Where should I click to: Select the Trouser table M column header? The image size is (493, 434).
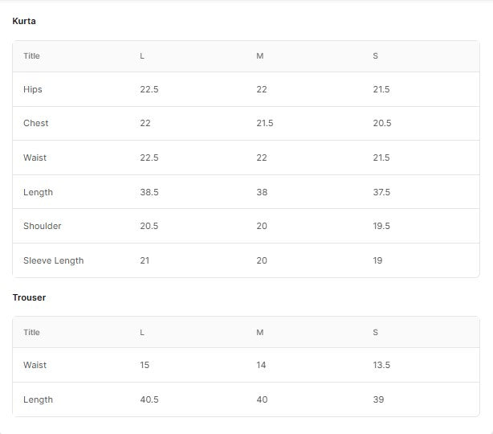(259, 332)
